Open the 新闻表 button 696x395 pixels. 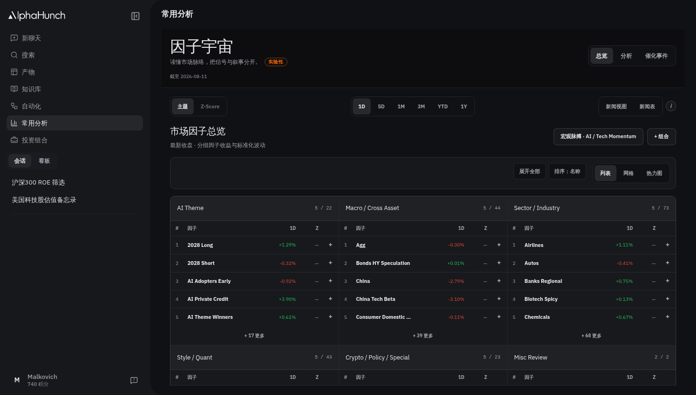point(647,106)
